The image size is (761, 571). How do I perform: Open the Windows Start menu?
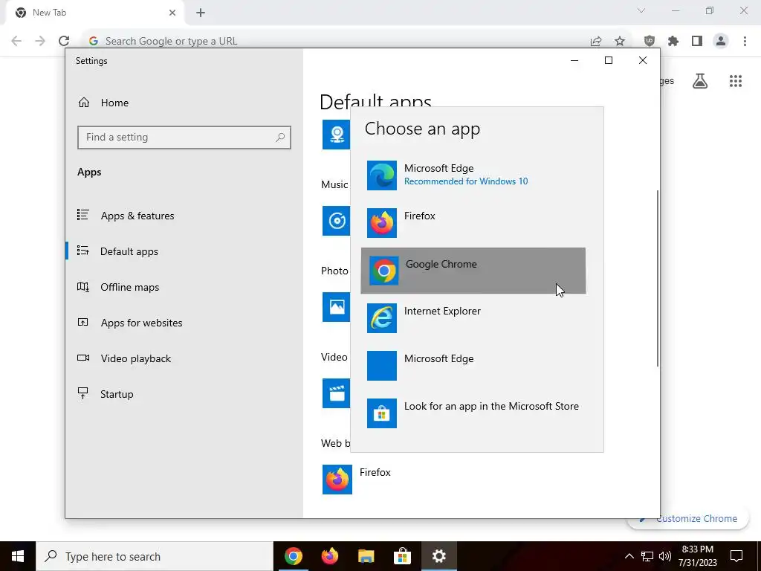click(18, 556)
